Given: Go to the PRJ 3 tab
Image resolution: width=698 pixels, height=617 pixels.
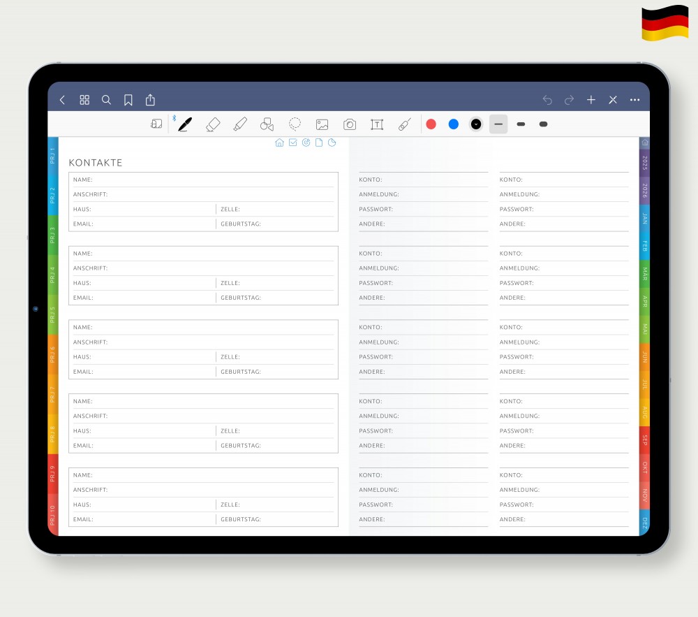Looking at the screenshot, I should tap(53, 234).
